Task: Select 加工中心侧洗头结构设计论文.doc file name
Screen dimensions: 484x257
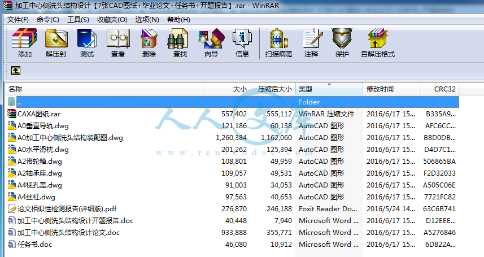Action: (x=68, y=233)
